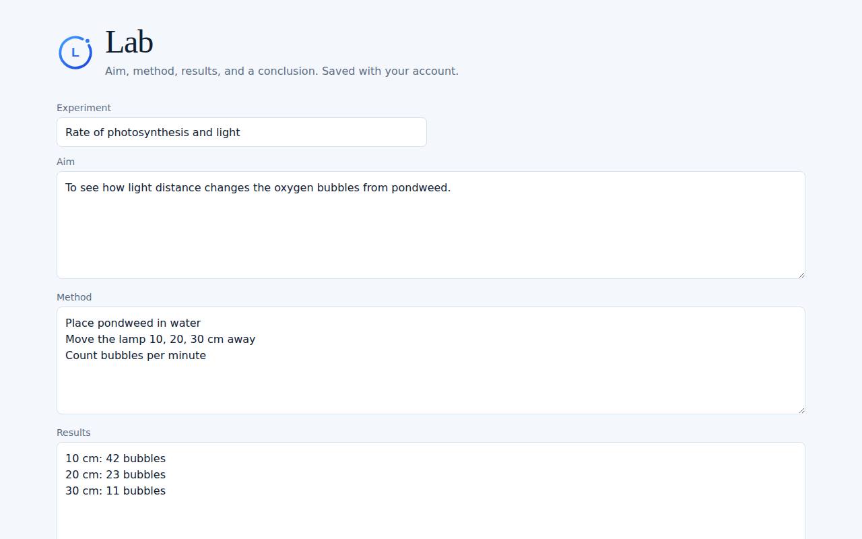Click the result '10 cm: 42 bubbles'
This screenshot has width=862, height=539.
point(115,458)
